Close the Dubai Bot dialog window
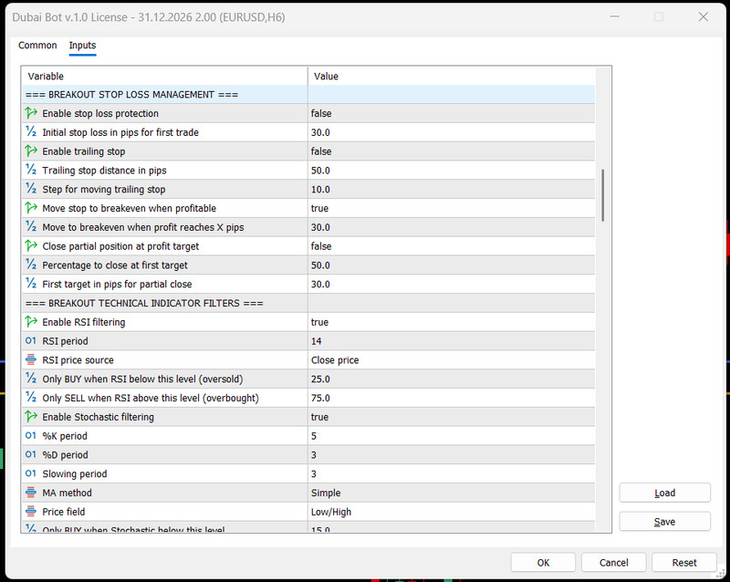This screenshot has height=582, width=730. [703, 17]
